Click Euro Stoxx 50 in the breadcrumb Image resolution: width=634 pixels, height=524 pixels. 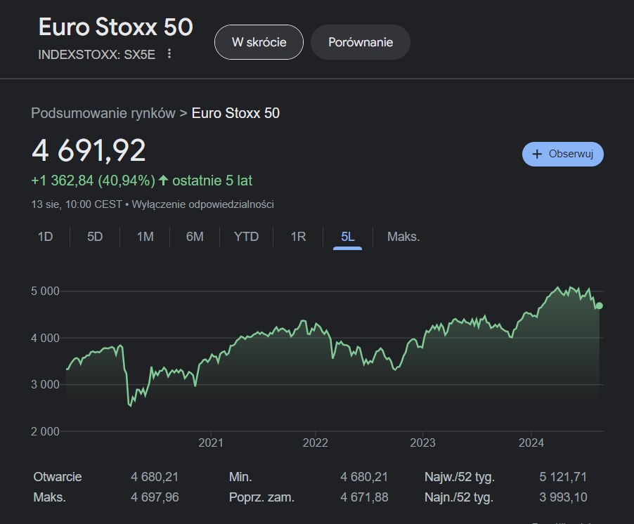click(235, 113)
